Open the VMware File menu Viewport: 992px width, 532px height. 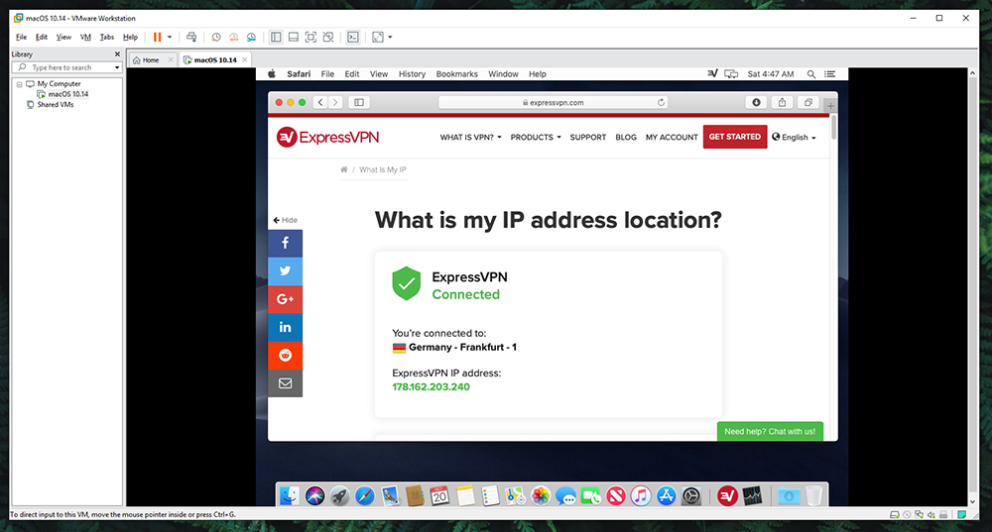(x=21, y=38)
